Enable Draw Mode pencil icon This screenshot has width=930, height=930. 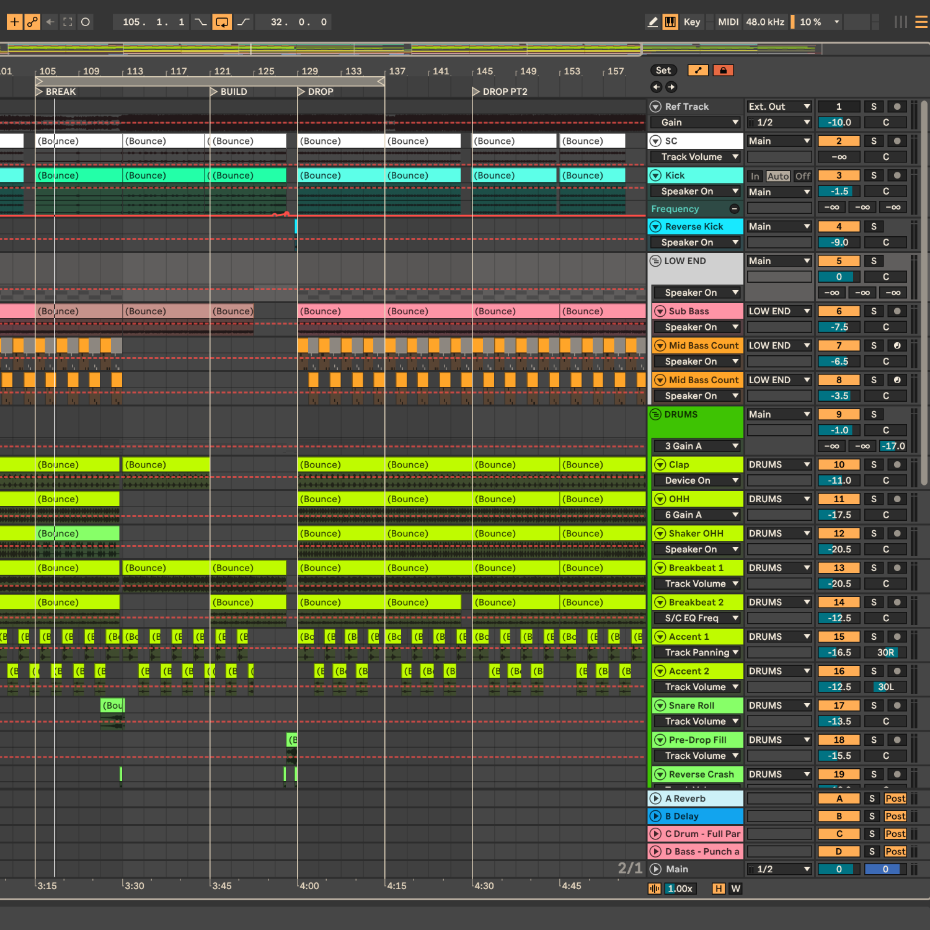tap(652, 22)
